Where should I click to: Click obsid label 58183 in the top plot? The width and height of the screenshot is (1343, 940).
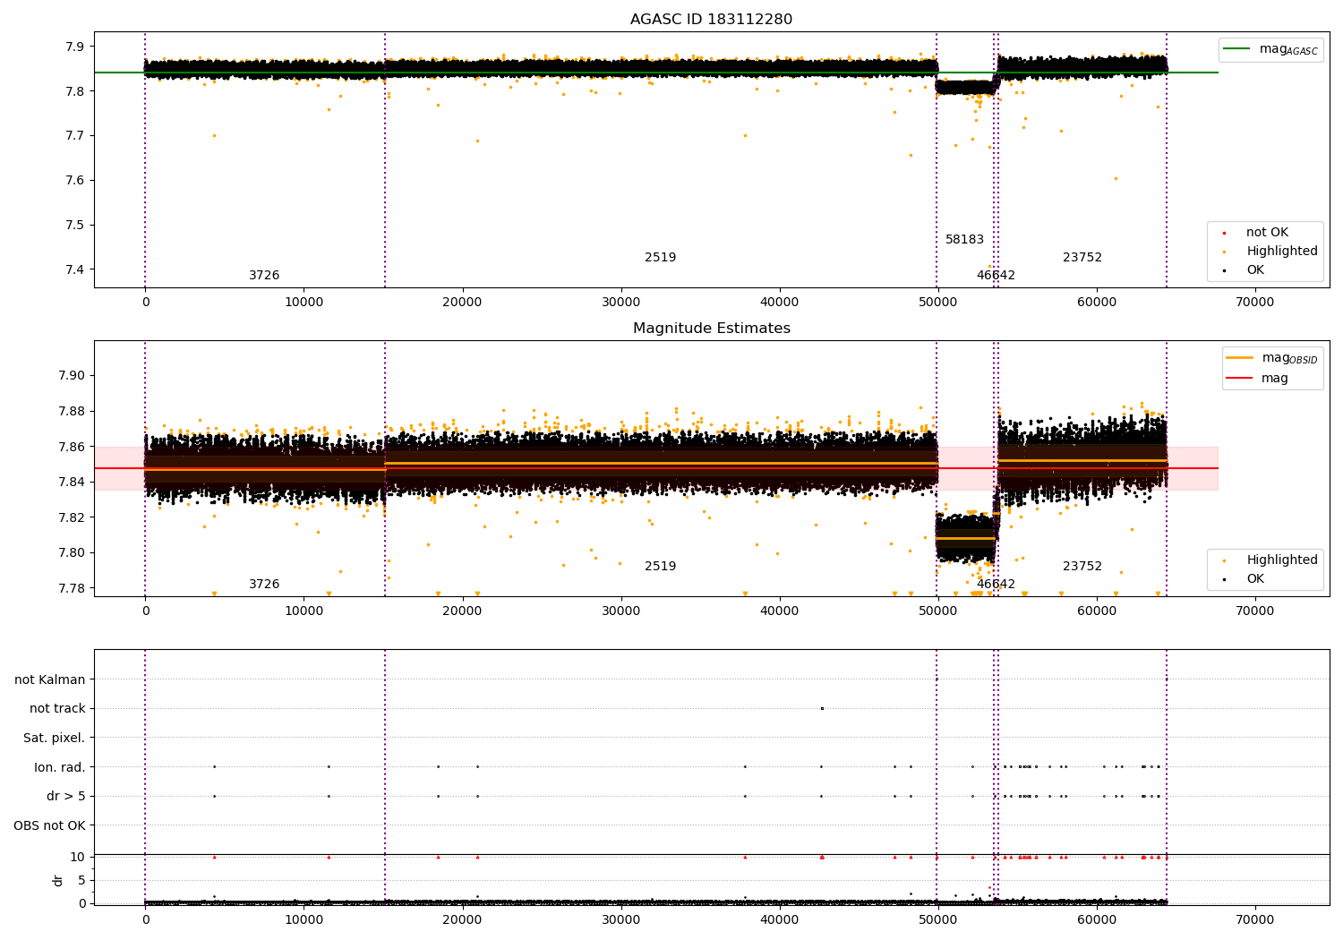pyautogui.click(x=964, y=240)
